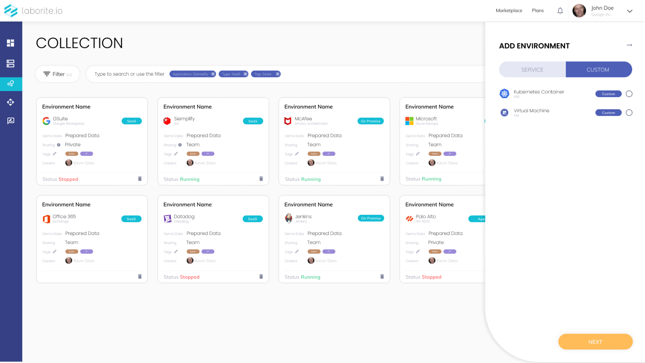Image resolution: width=645 pixels, height=363 pixels.
Task: Delete the GSuite environment with trash icon
Action: pyautogui.click(x=140, y=179)
